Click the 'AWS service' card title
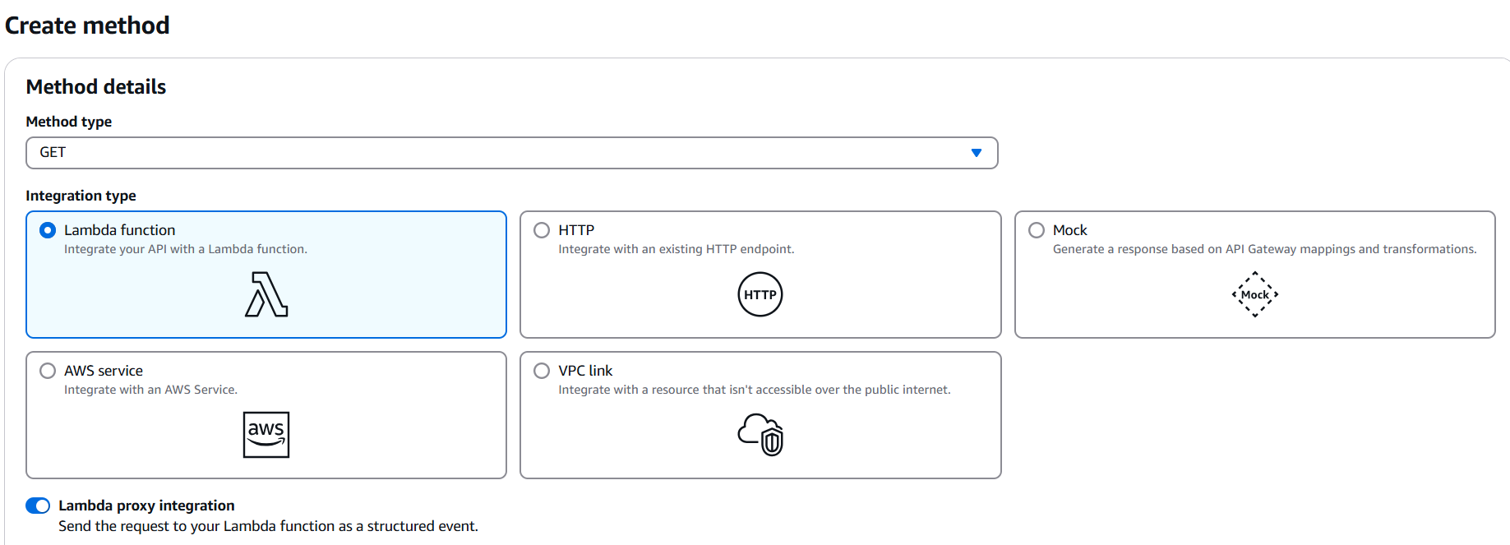Screen dimensions: 1510x545 (x=104, y=371)
